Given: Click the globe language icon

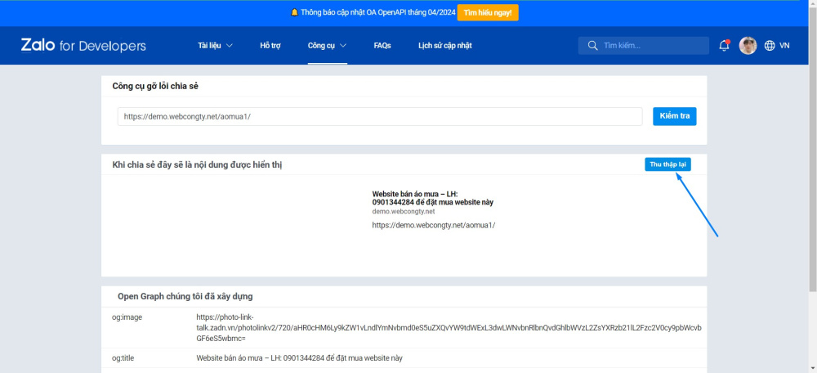Looking at the screenshot, I should [770, 46].
